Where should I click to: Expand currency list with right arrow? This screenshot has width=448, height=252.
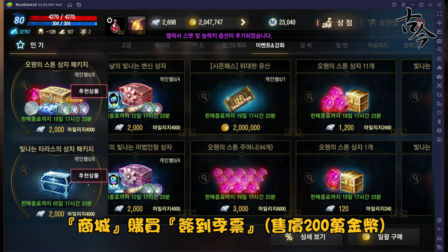tap(243, 22)
